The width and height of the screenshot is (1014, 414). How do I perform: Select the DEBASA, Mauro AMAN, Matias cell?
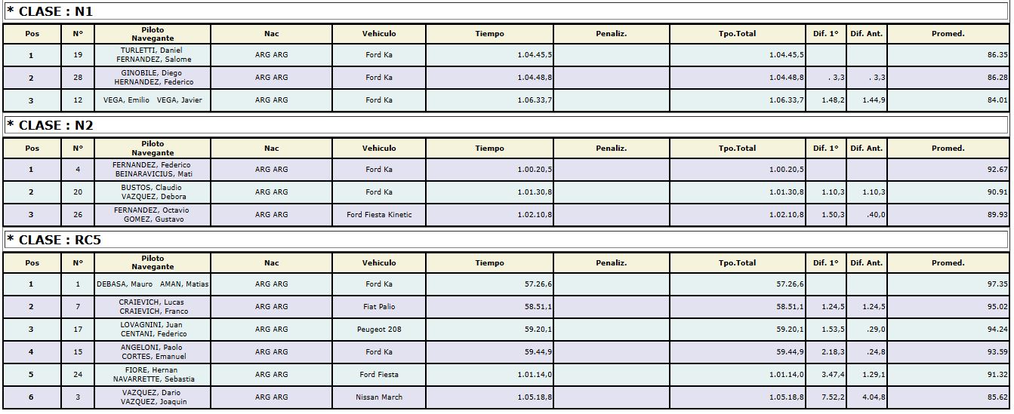point(153,284)
